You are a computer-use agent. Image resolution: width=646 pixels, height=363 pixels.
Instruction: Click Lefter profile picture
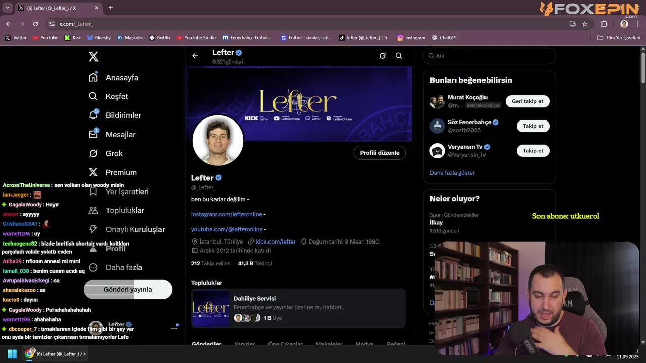coord(218,141)
